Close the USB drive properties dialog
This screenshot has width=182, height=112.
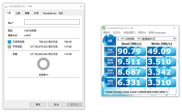[81, 6]
